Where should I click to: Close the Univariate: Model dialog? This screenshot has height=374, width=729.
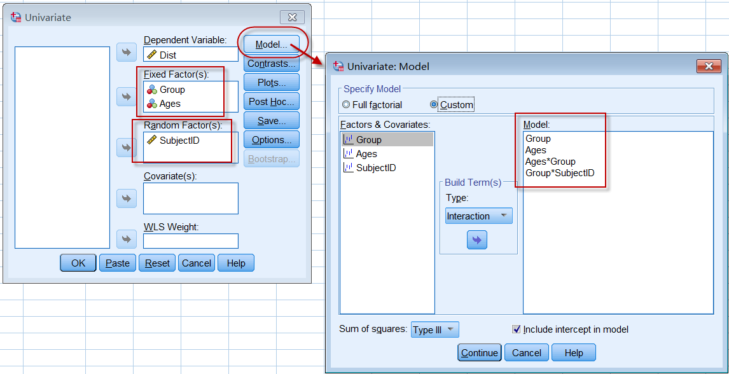click(x=708, y=66)
